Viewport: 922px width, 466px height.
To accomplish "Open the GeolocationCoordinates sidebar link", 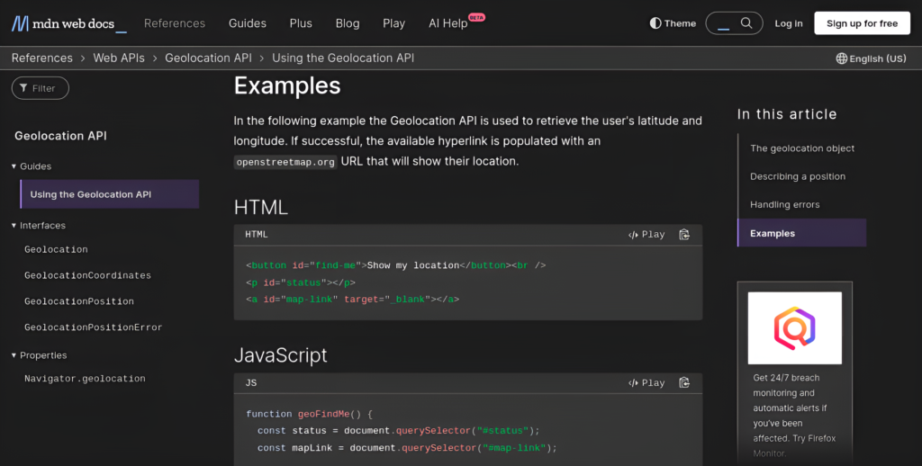I will (x=87, y=275).
